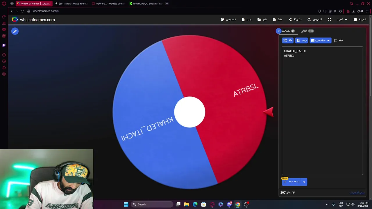
Task: Switch to the مدخلات entries tab
Action: (288, 31)
